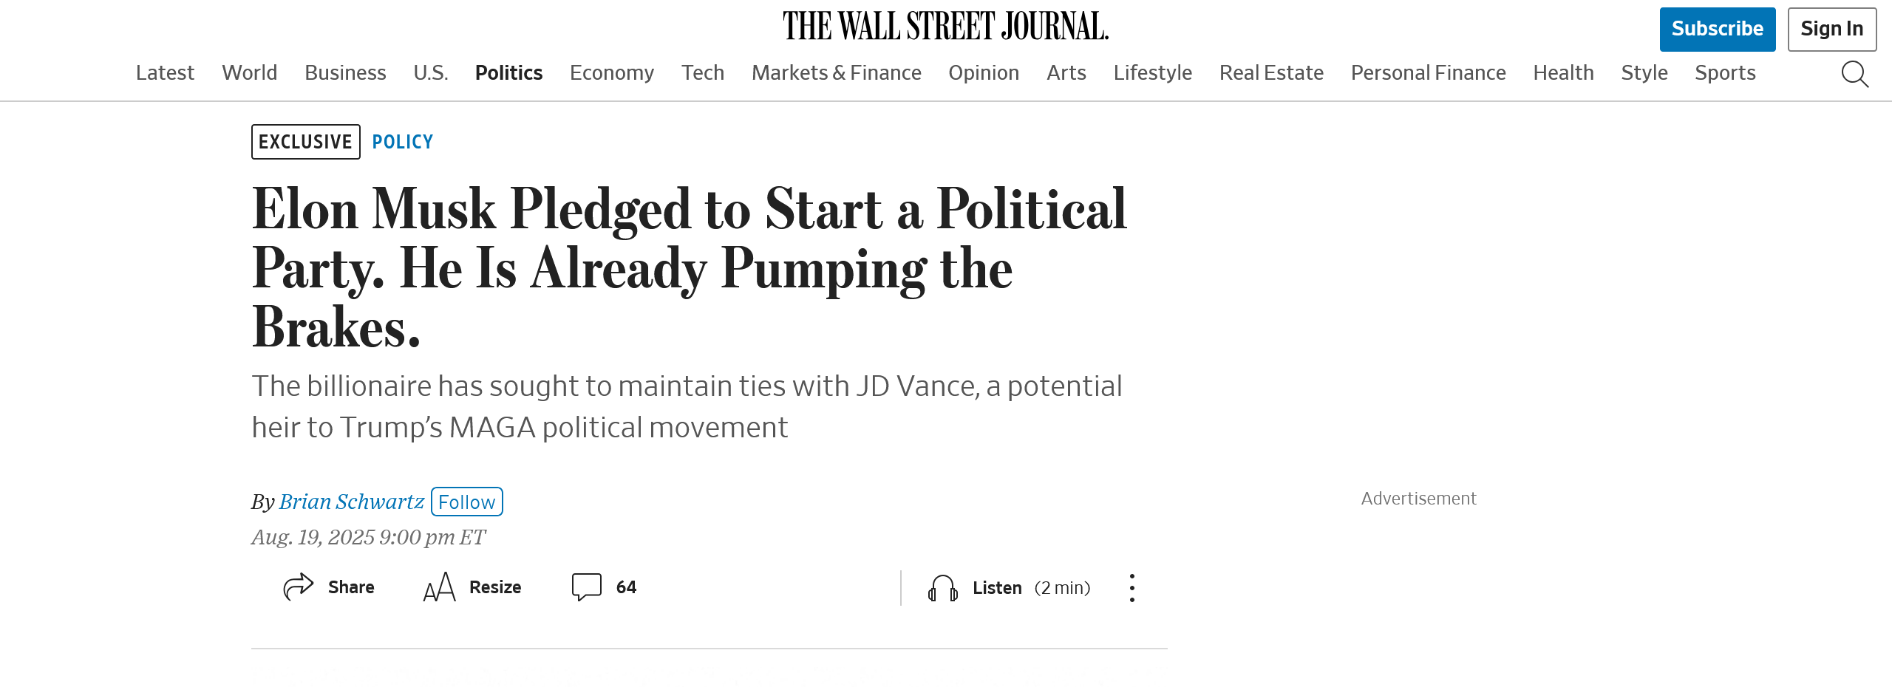
Task: Click the headphones listen icon
Action: point(943,588)
